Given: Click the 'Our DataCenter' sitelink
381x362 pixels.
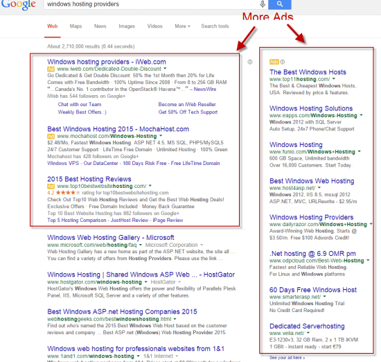Looking at the screenshot, I should pos(101,163).
